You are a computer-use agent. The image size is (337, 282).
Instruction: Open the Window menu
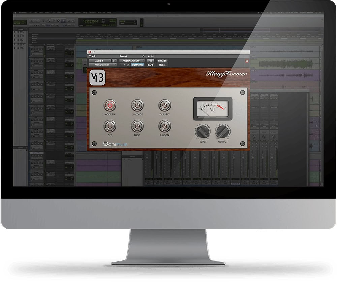click(x=92, y=13)
